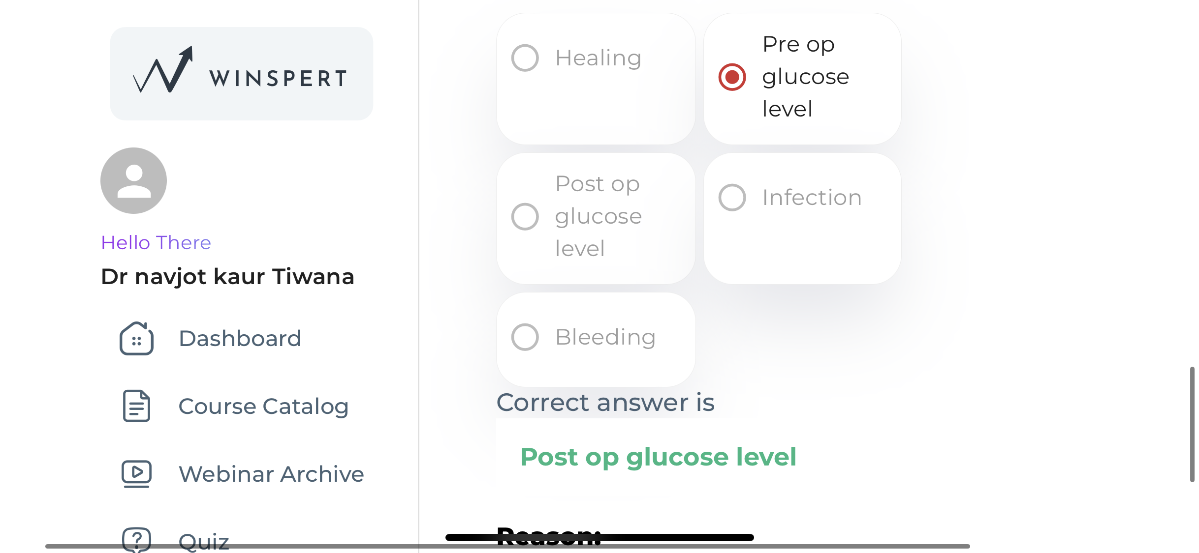Image resolution: width=1199 pixels, height=553 pixels.
Task: Click the Dr navjot kaur Tiwana name
Action: point(227,277)
